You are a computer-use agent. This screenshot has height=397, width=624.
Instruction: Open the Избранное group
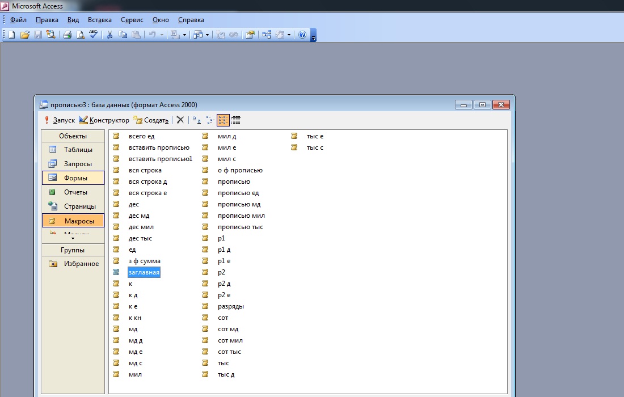point(73,264)
